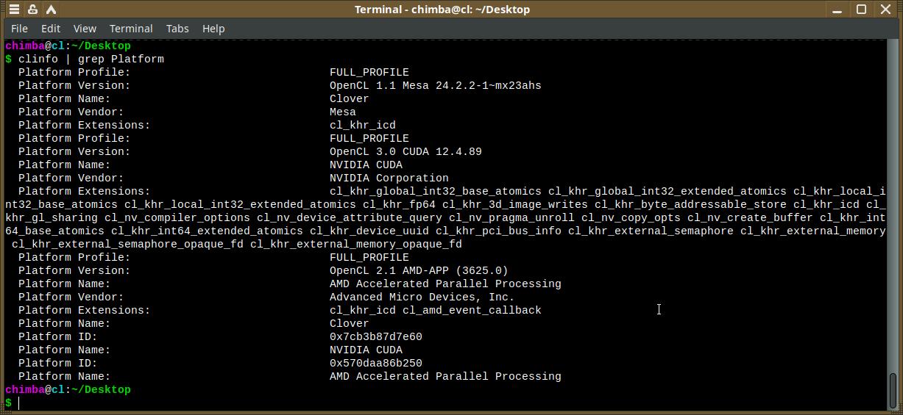Open the Help menu
This screenshot has height=415, width=903.
click(213, 29)
